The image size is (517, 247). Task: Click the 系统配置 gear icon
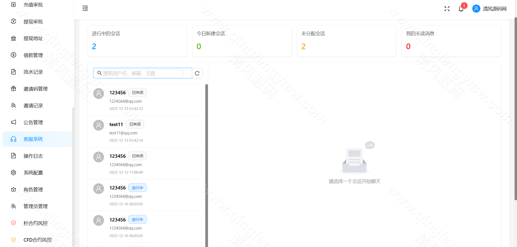coord(13,173)
